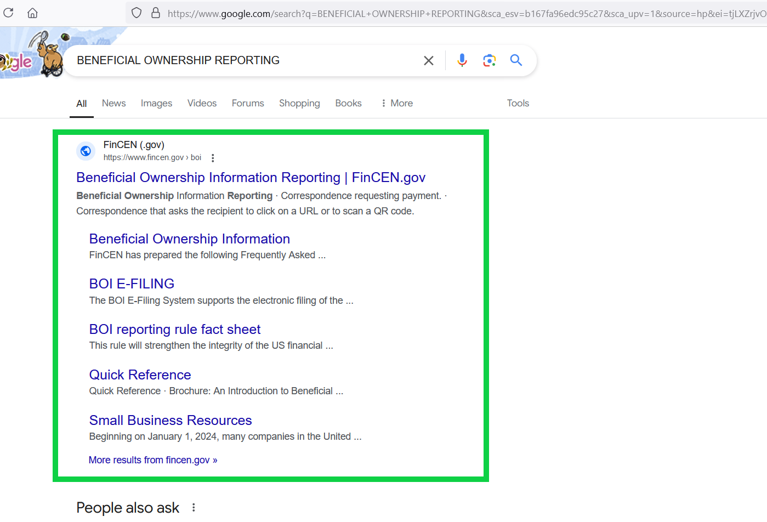Open BOI reporting rule fact sheet link
This screenshot has width=767, height=522.
174,330
